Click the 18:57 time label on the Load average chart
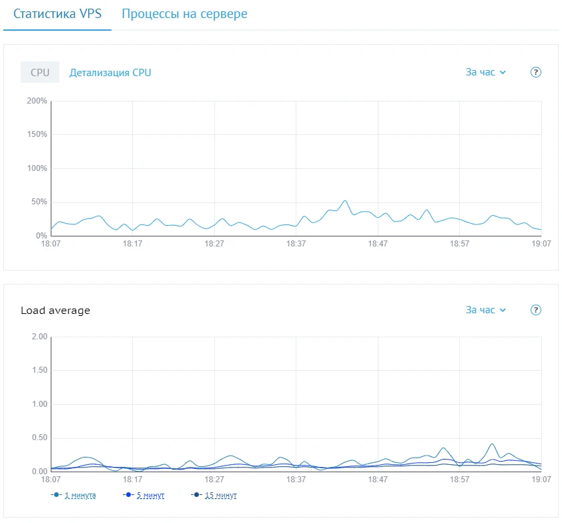562x523 pixels. click(459, 480)
